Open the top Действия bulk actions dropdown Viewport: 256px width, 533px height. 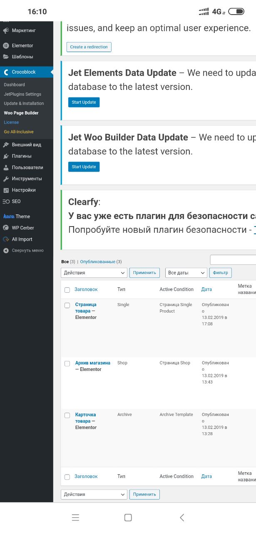[94, 273]
